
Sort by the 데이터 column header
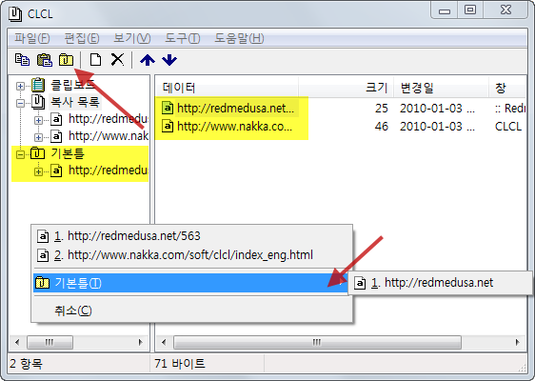(227, 88)
